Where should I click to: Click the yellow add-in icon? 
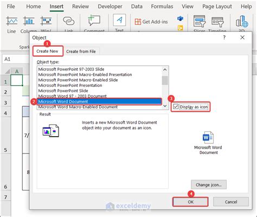[180, 28]
